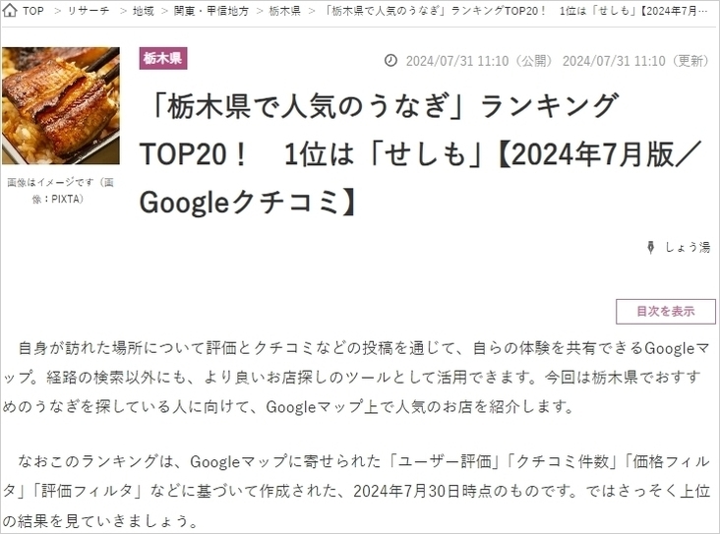Click the paragraph mentioning 2024年7月30日時点

coord(356,491)
